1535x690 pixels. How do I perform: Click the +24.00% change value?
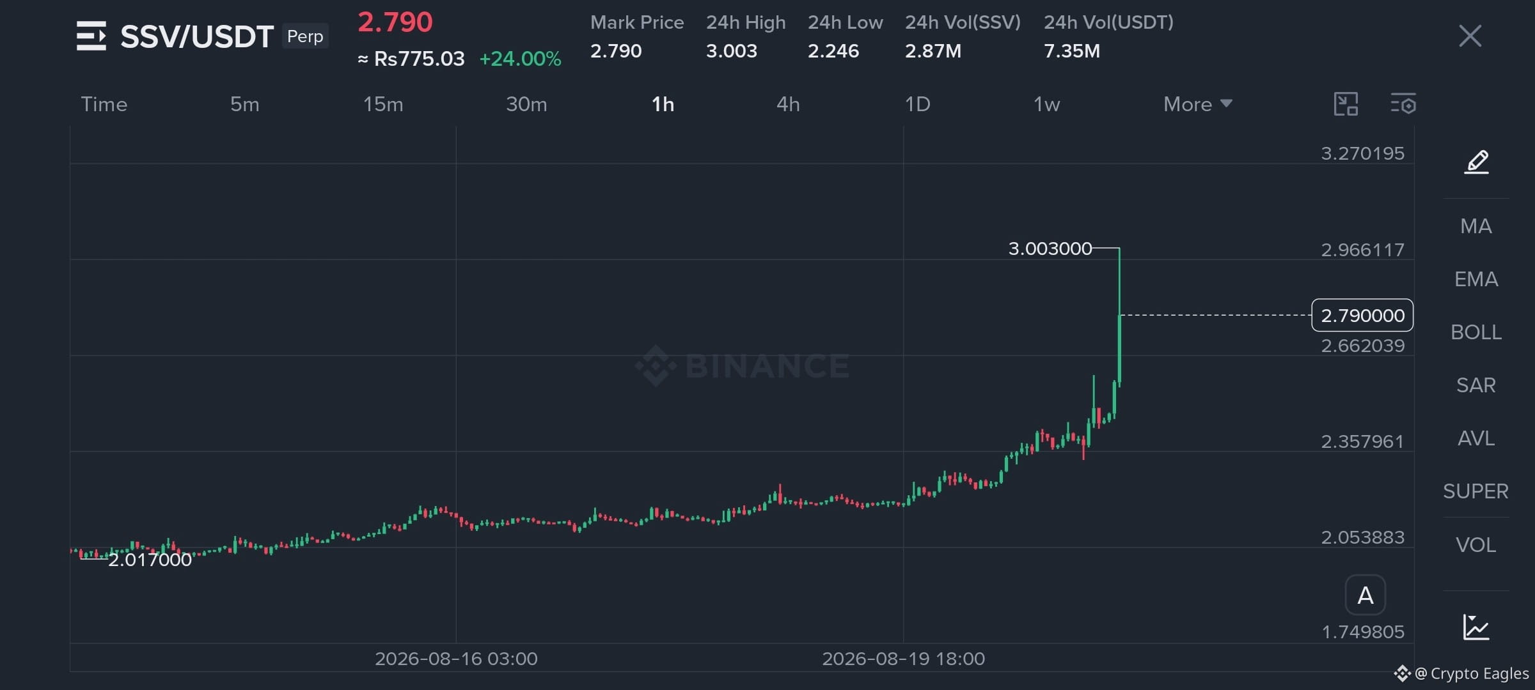[521, 59]
